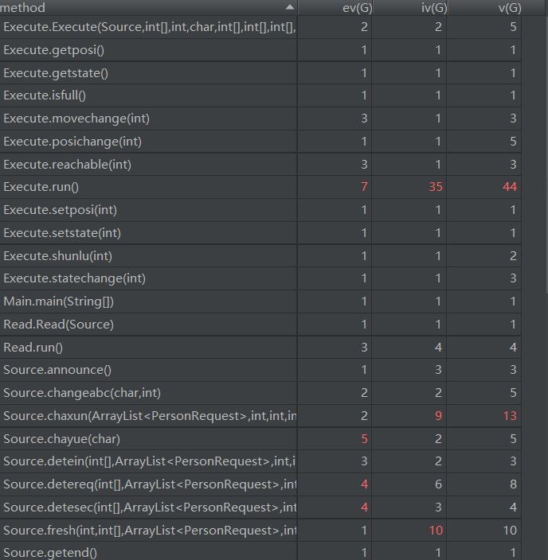Click the sort arrow in method header
Viewport: 548px width, 560px height.
(x=289, y=8)
